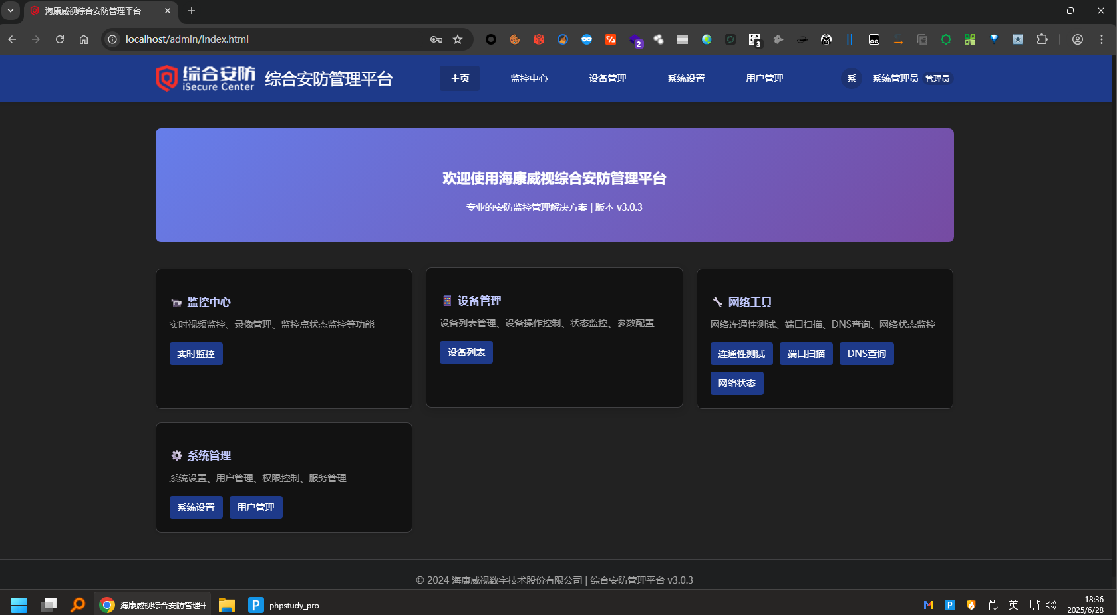Image resolution: width=1117 pixels, height=615 pixels.
Task: Expand the tab search dropdown arrow
Action: (11, 11)
